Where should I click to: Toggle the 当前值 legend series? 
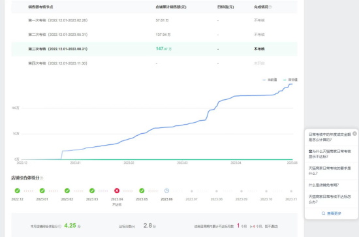tap(270, 80)
